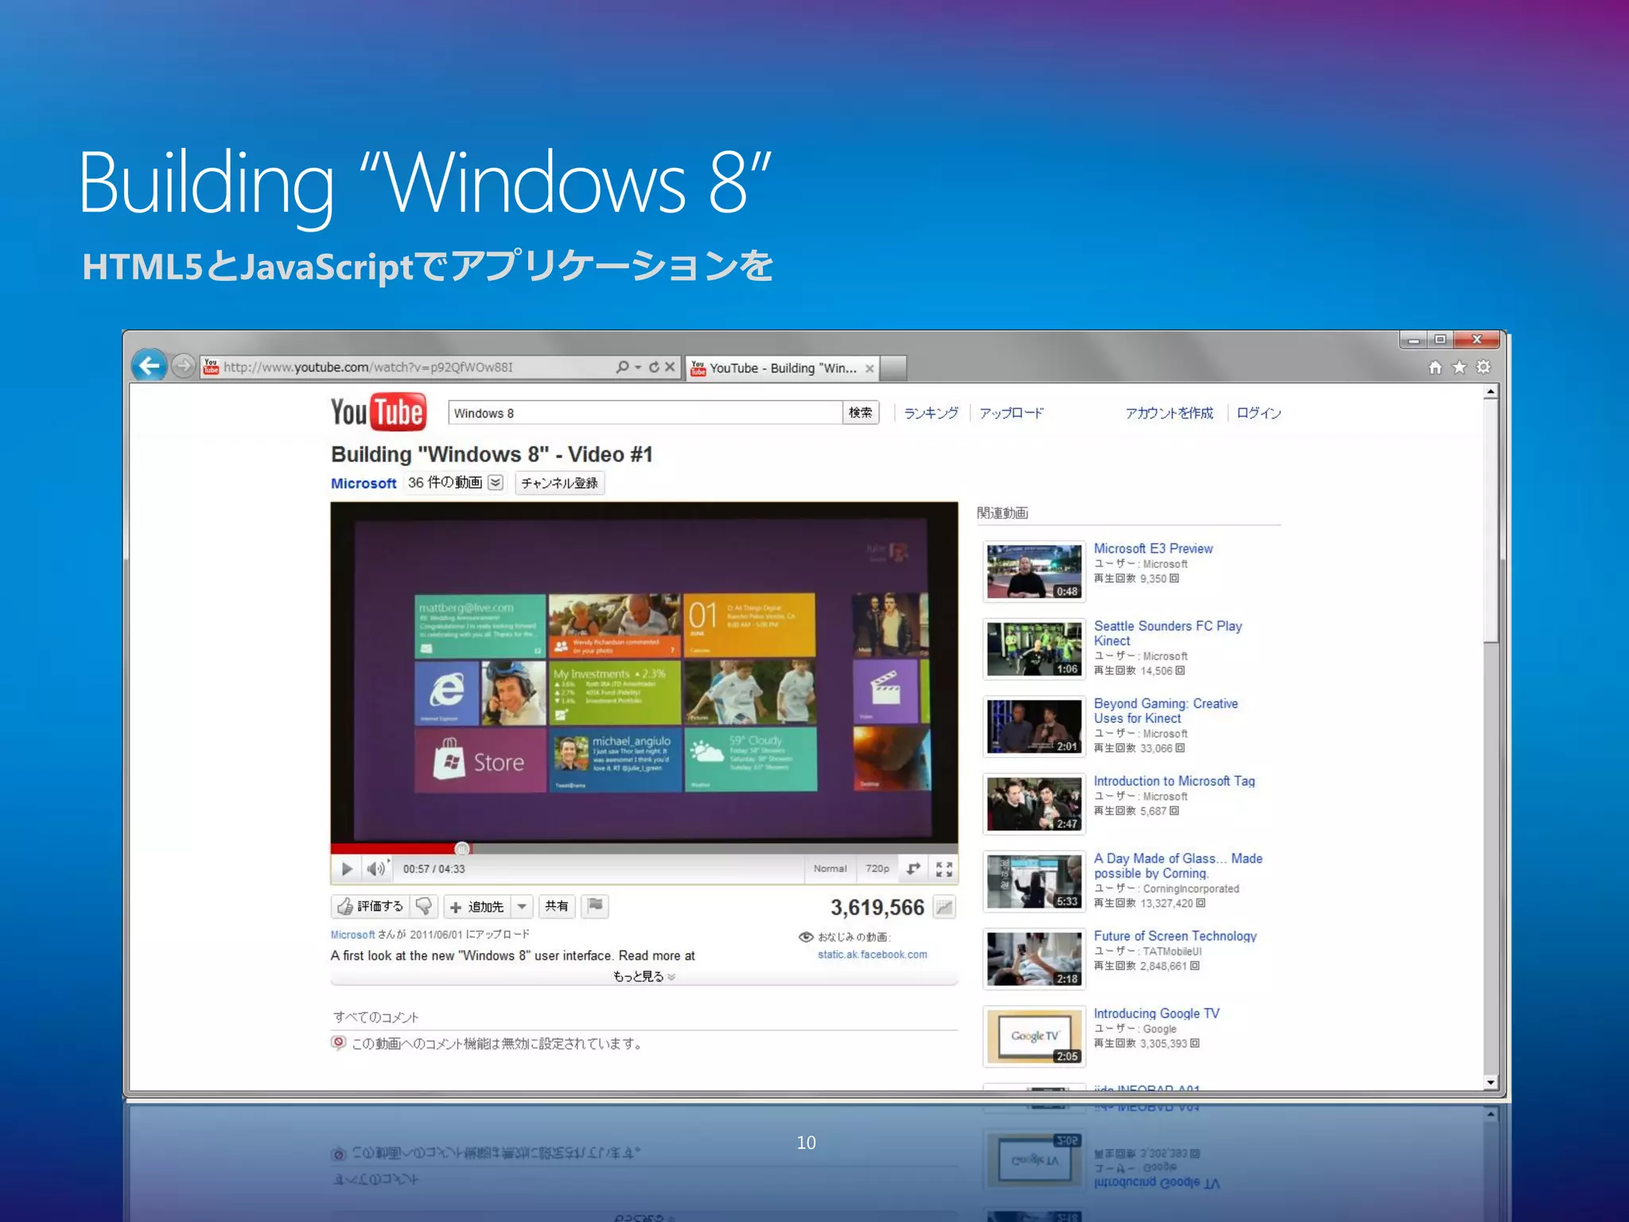Click the チャンネル登録 subscribe button
Image resolution: width=1629 pixels, height=1222 pixels.
tap(560, 483)
